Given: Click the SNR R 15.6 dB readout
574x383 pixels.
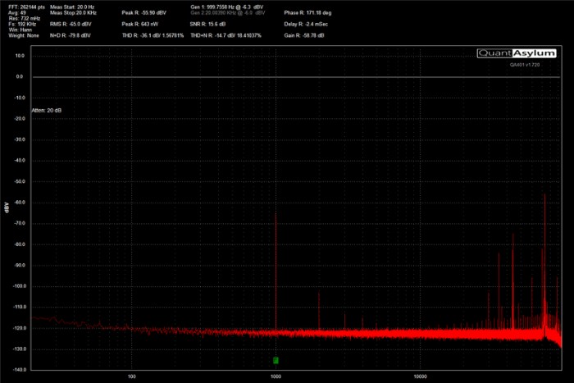Looking at the screenshot, I should coord(208,24).
